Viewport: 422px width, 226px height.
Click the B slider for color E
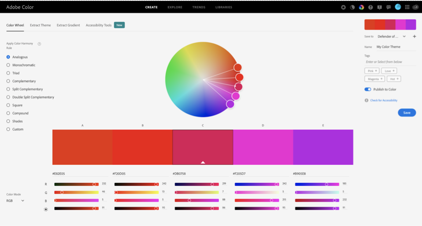coord(317,200)
